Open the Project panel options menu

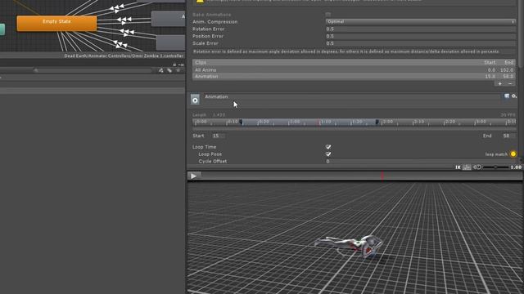pyautogui.click(x=181, y=65)
